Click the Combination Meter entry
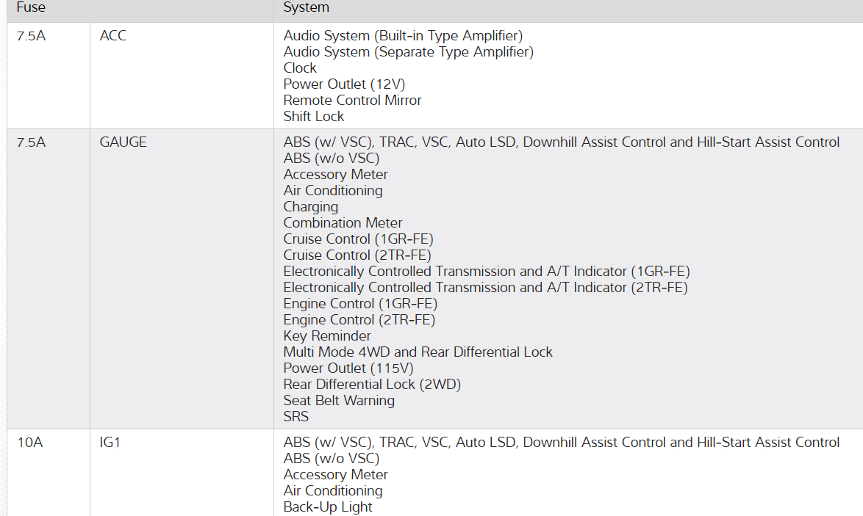 pos(343,222)
